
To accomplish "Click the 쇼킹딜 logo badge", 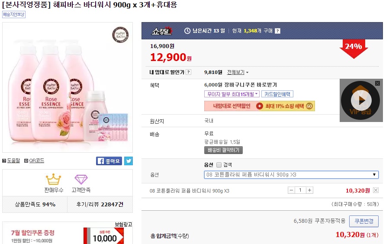I will (x=162, y=31).
